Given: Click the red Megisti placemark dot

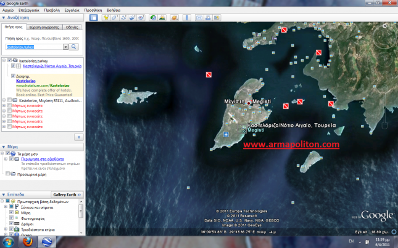Looking at the screenshot, I should click(x=249, y=103).
